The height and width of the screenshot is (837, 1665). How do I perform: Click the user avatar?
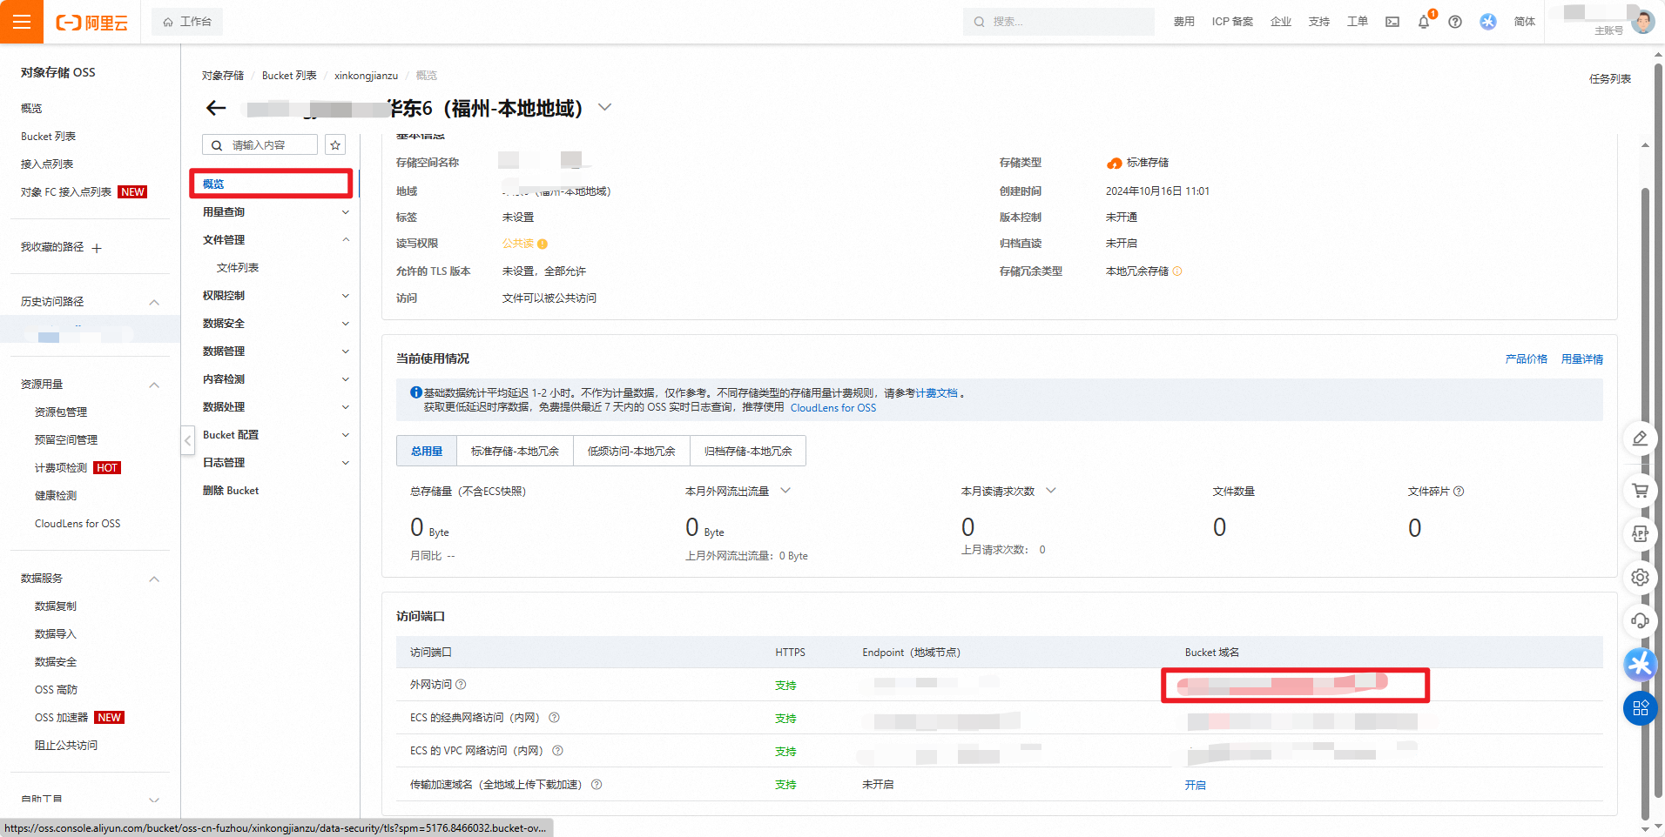[x=1643, y=22]
